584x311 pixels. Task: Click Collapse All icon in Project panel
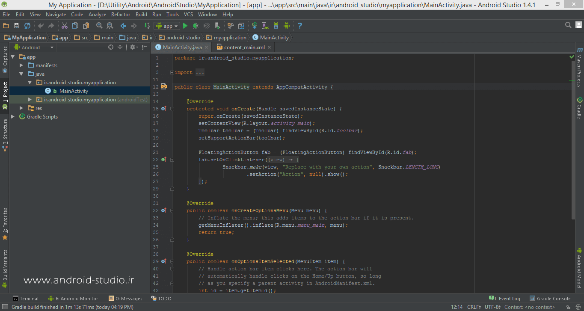[120, 47]
